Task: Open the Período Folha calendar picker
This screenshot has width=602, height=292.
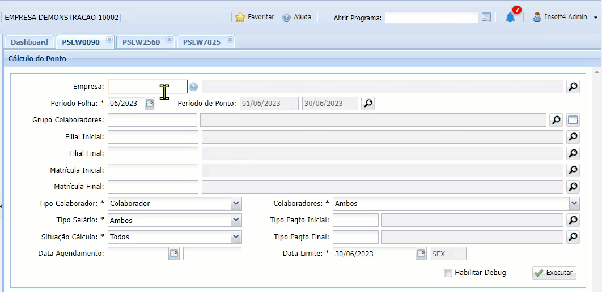Action: pyautogui.click(x=150, y=104)
